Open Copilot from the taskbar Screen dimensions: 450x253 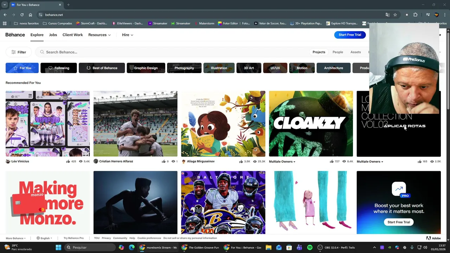pos(121,247)
